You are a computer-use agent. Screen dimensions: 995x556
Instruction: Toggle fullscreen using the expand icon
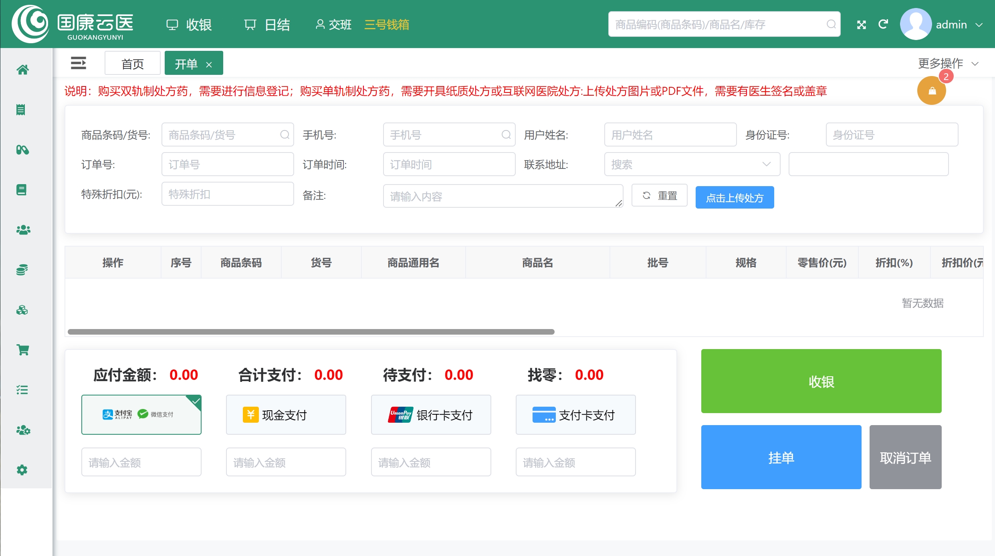[861, 24]
